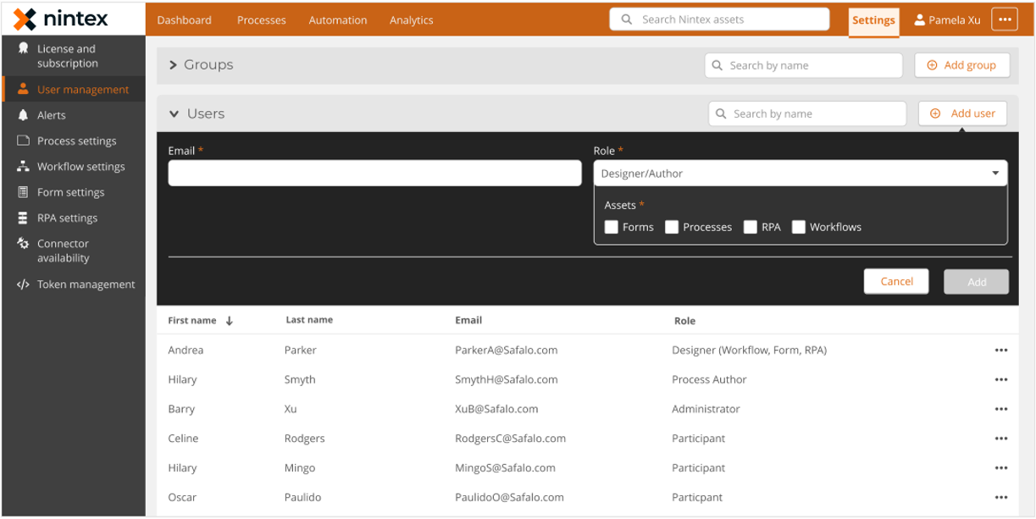Check the Forms assets checkbox
Screen dimensions: 1036x519
612,227
